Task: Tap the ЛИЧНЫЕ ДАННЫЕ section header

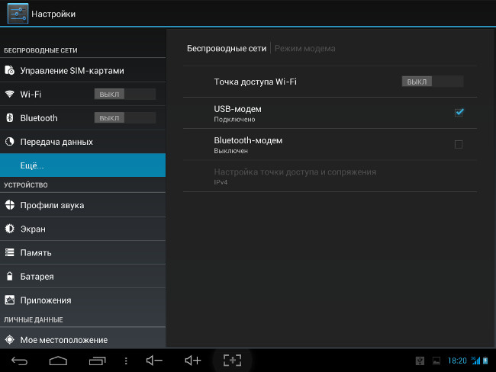Action: tap(34, 319)
